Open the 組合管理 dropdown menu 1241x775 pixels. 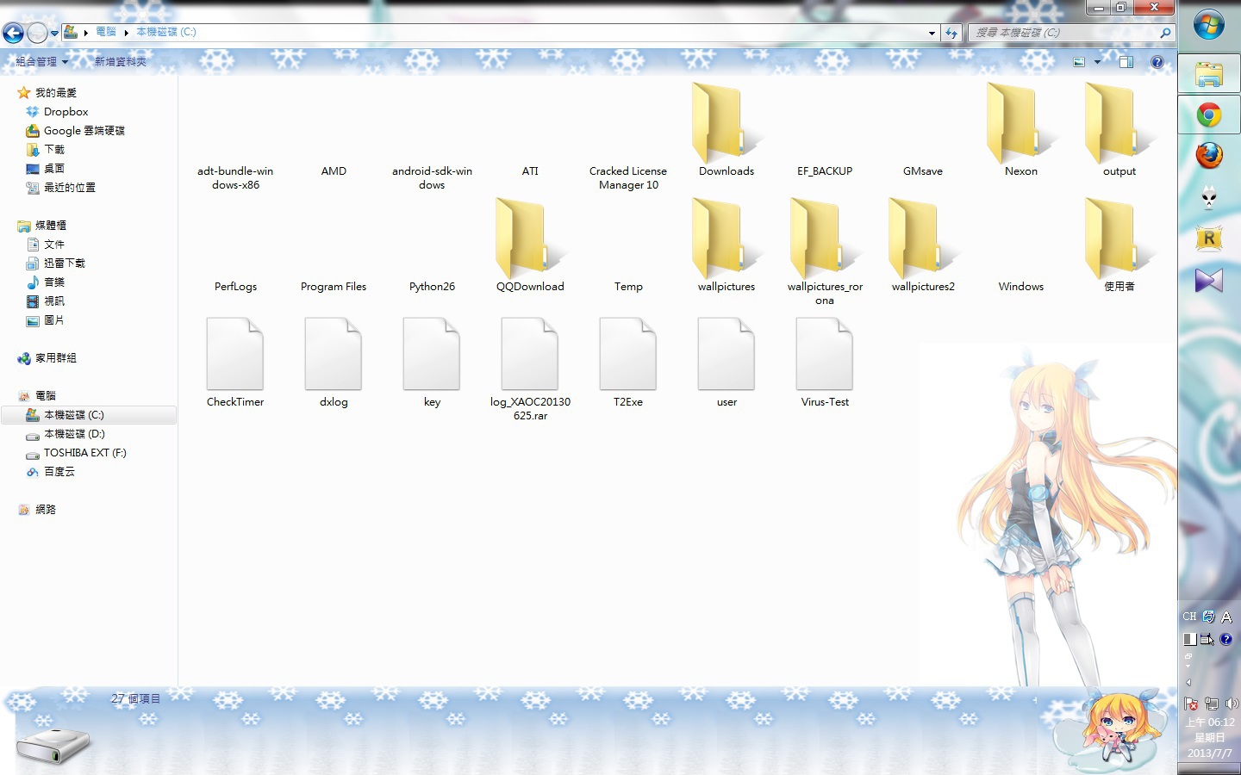(41, 62)
